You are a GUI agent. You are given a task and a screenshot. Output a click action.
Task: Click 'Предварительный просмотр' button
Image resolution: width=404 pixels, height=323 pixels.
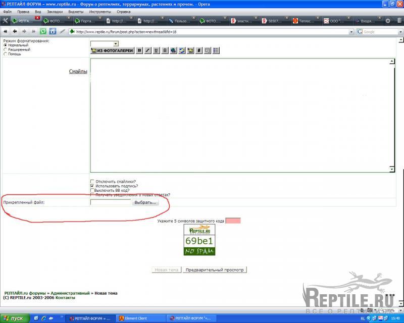coord(215,270)
